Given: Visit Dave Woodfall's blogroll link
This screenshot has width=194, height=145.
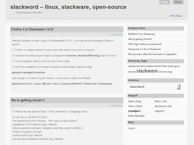Looking at the screenshot, I should click(136, 116).
